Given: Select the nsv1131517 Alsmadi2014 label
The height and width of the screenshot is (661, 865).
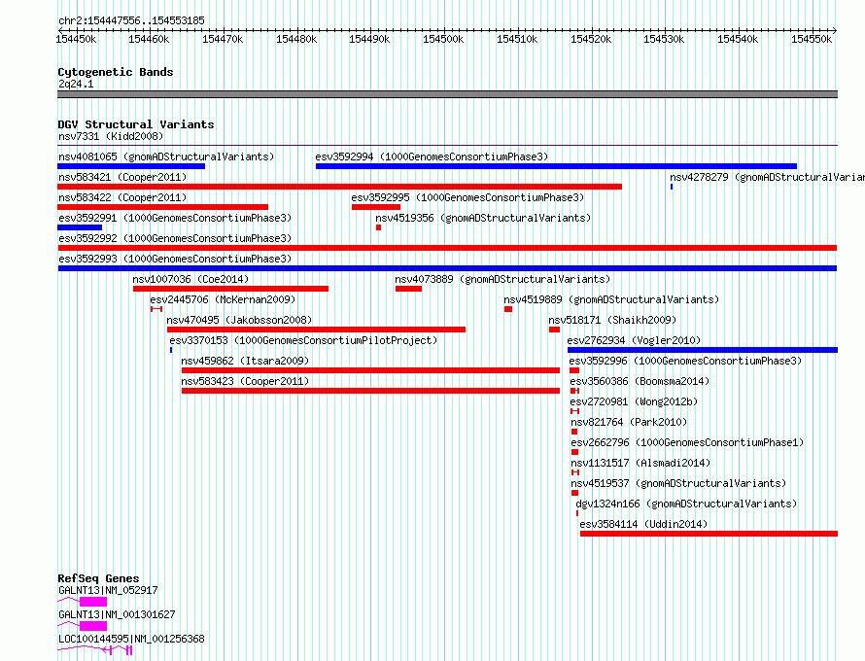Looking at the screenshot, I should pyautogui.click(x=640, y=463).
